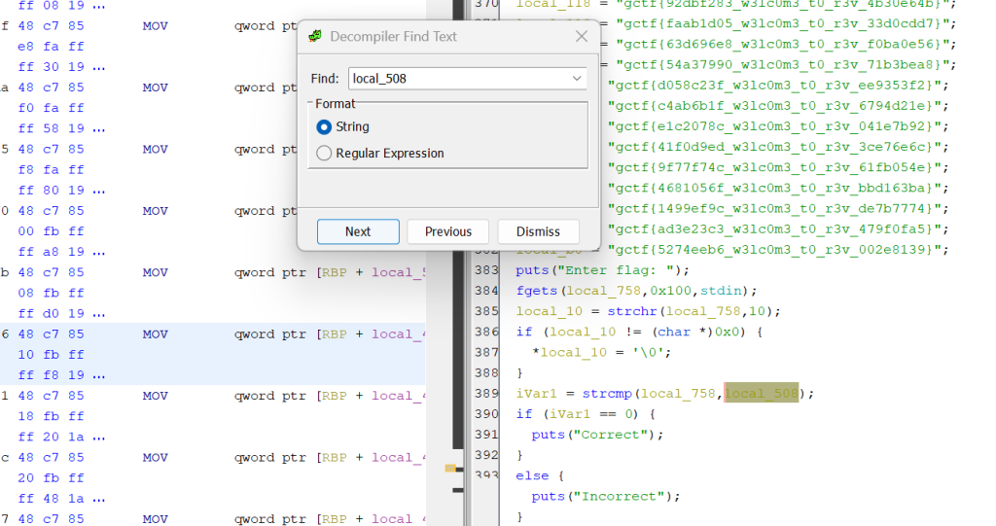Click bytes f0 fa ff in listing
The height and width of the screenshot is (526, 996).
51,108
